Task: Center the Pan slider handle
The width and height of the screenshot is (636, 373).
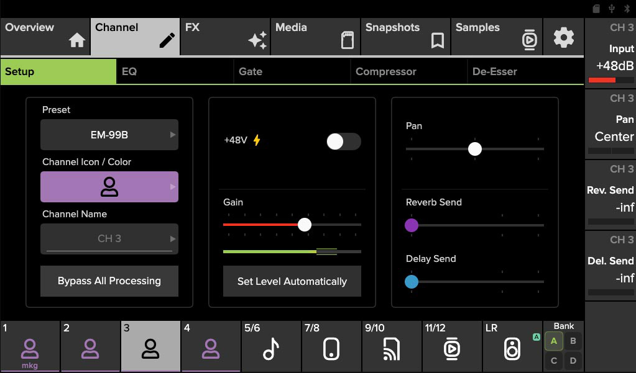Action: (x=475, y=148)
